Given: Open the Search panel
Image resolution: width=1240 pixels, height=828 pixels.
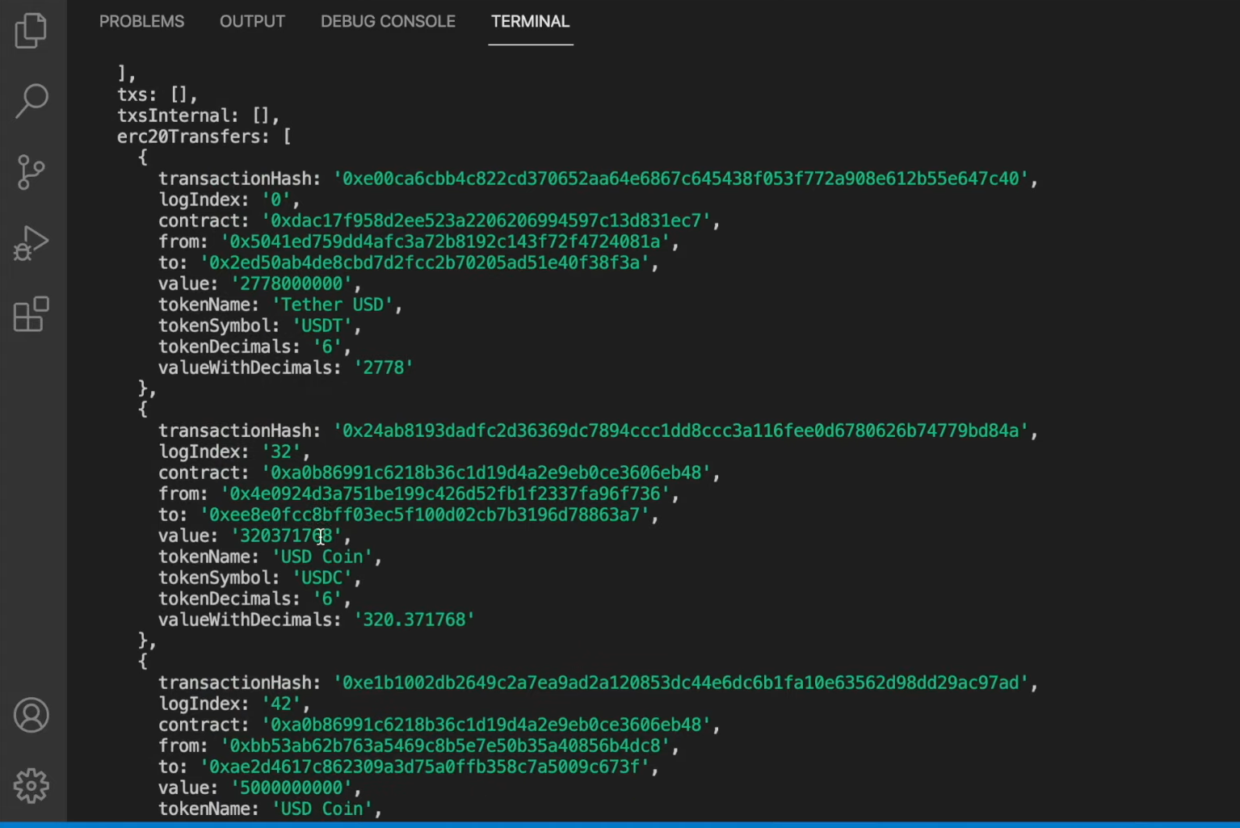Looking at the screenshot, I should [x=31, y=100].
